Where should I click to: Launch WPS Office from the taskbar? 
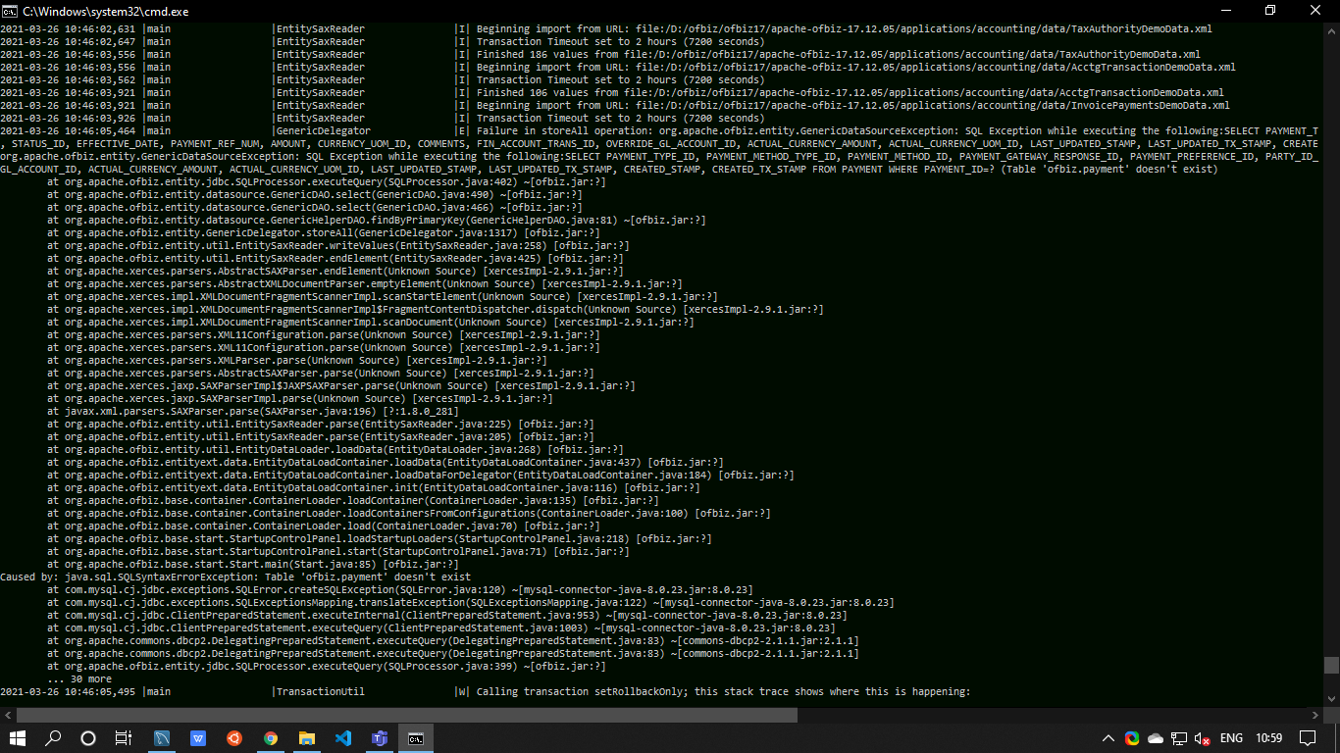point(197,738)
